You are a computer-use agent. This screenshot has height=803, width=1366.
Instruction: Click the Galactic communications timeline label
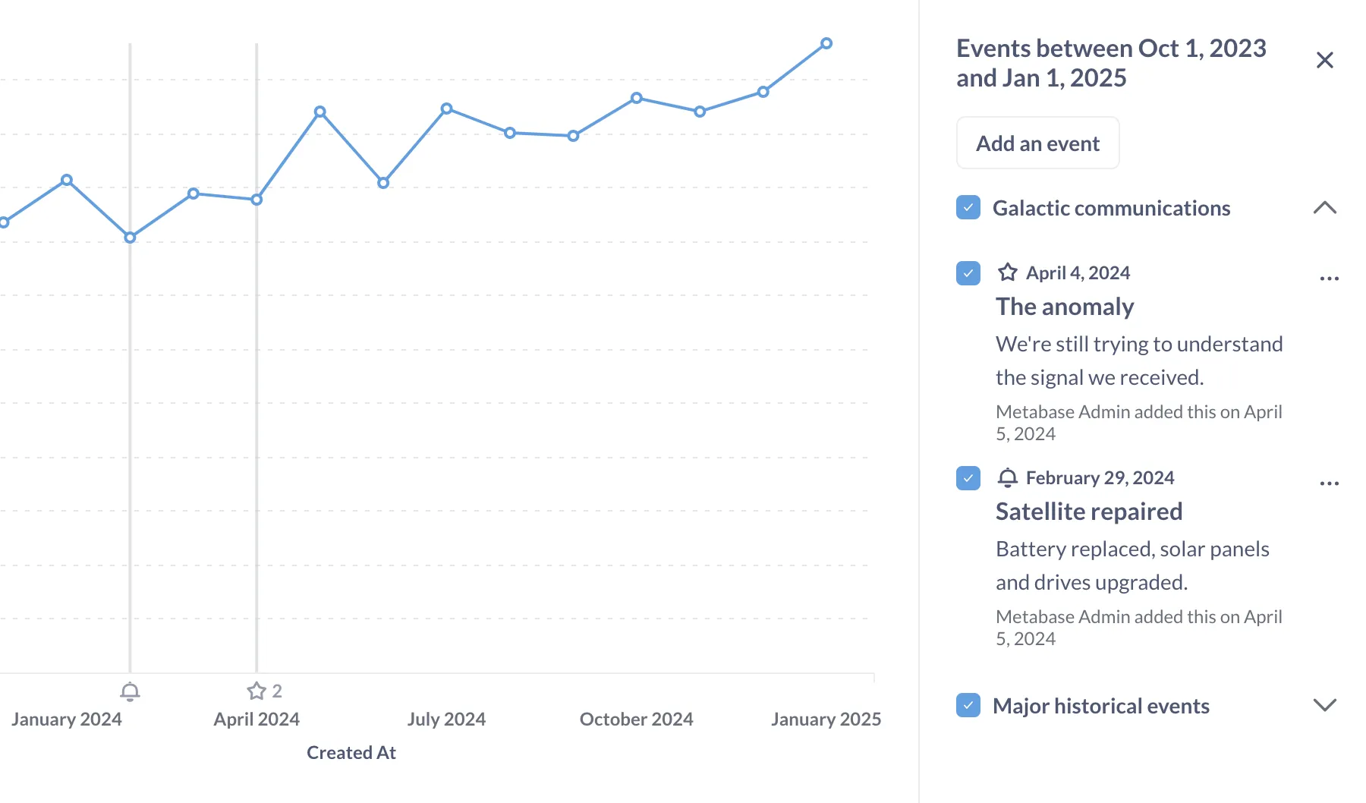point(1111,208)
